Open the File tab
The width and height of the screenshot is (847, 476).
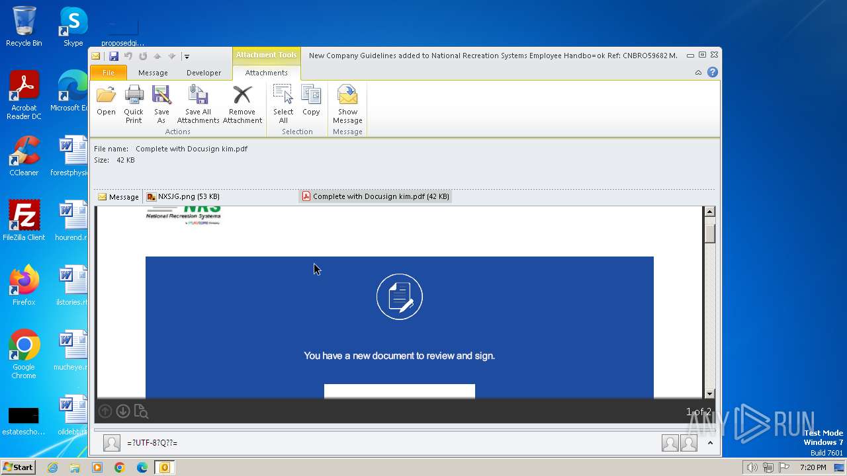click(x=108, y=73)
